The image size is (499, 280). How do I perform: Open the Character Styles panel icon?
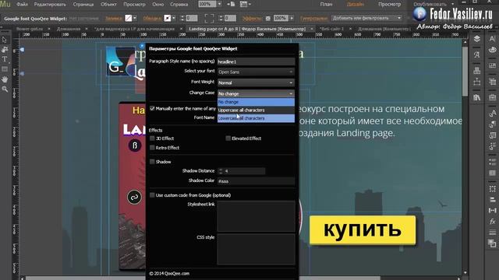point(492,113)
